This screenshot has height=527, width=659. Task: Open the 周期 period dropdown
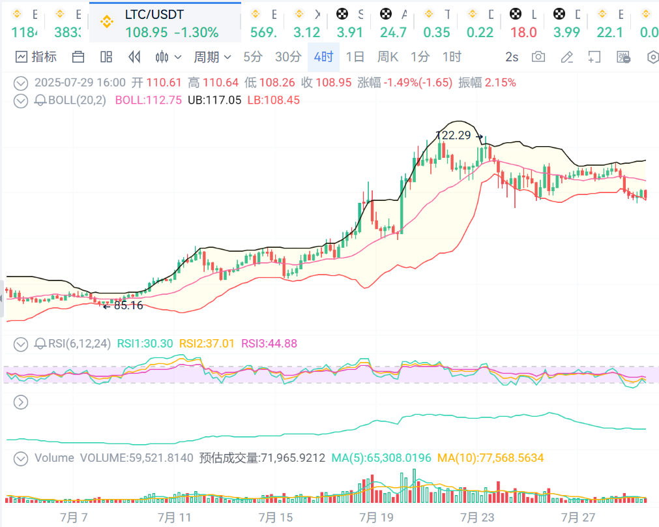[x=212, y=57]
